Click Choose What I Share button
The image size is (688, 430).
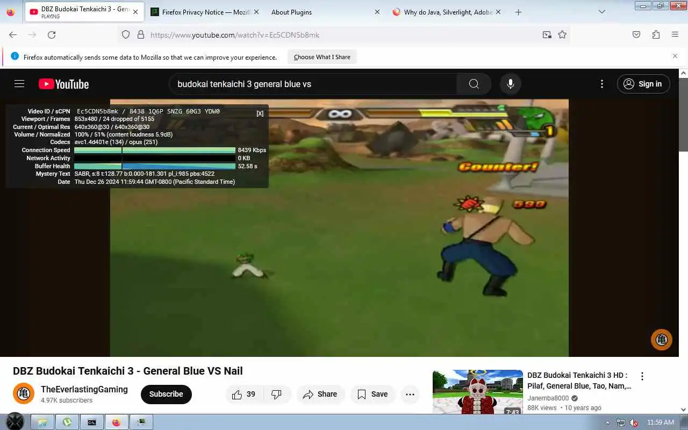point(322,57)
